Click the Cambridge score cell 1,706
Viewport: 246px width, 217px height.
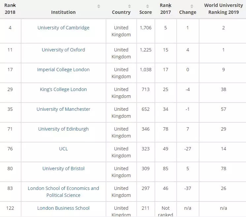tap(146, 28)
